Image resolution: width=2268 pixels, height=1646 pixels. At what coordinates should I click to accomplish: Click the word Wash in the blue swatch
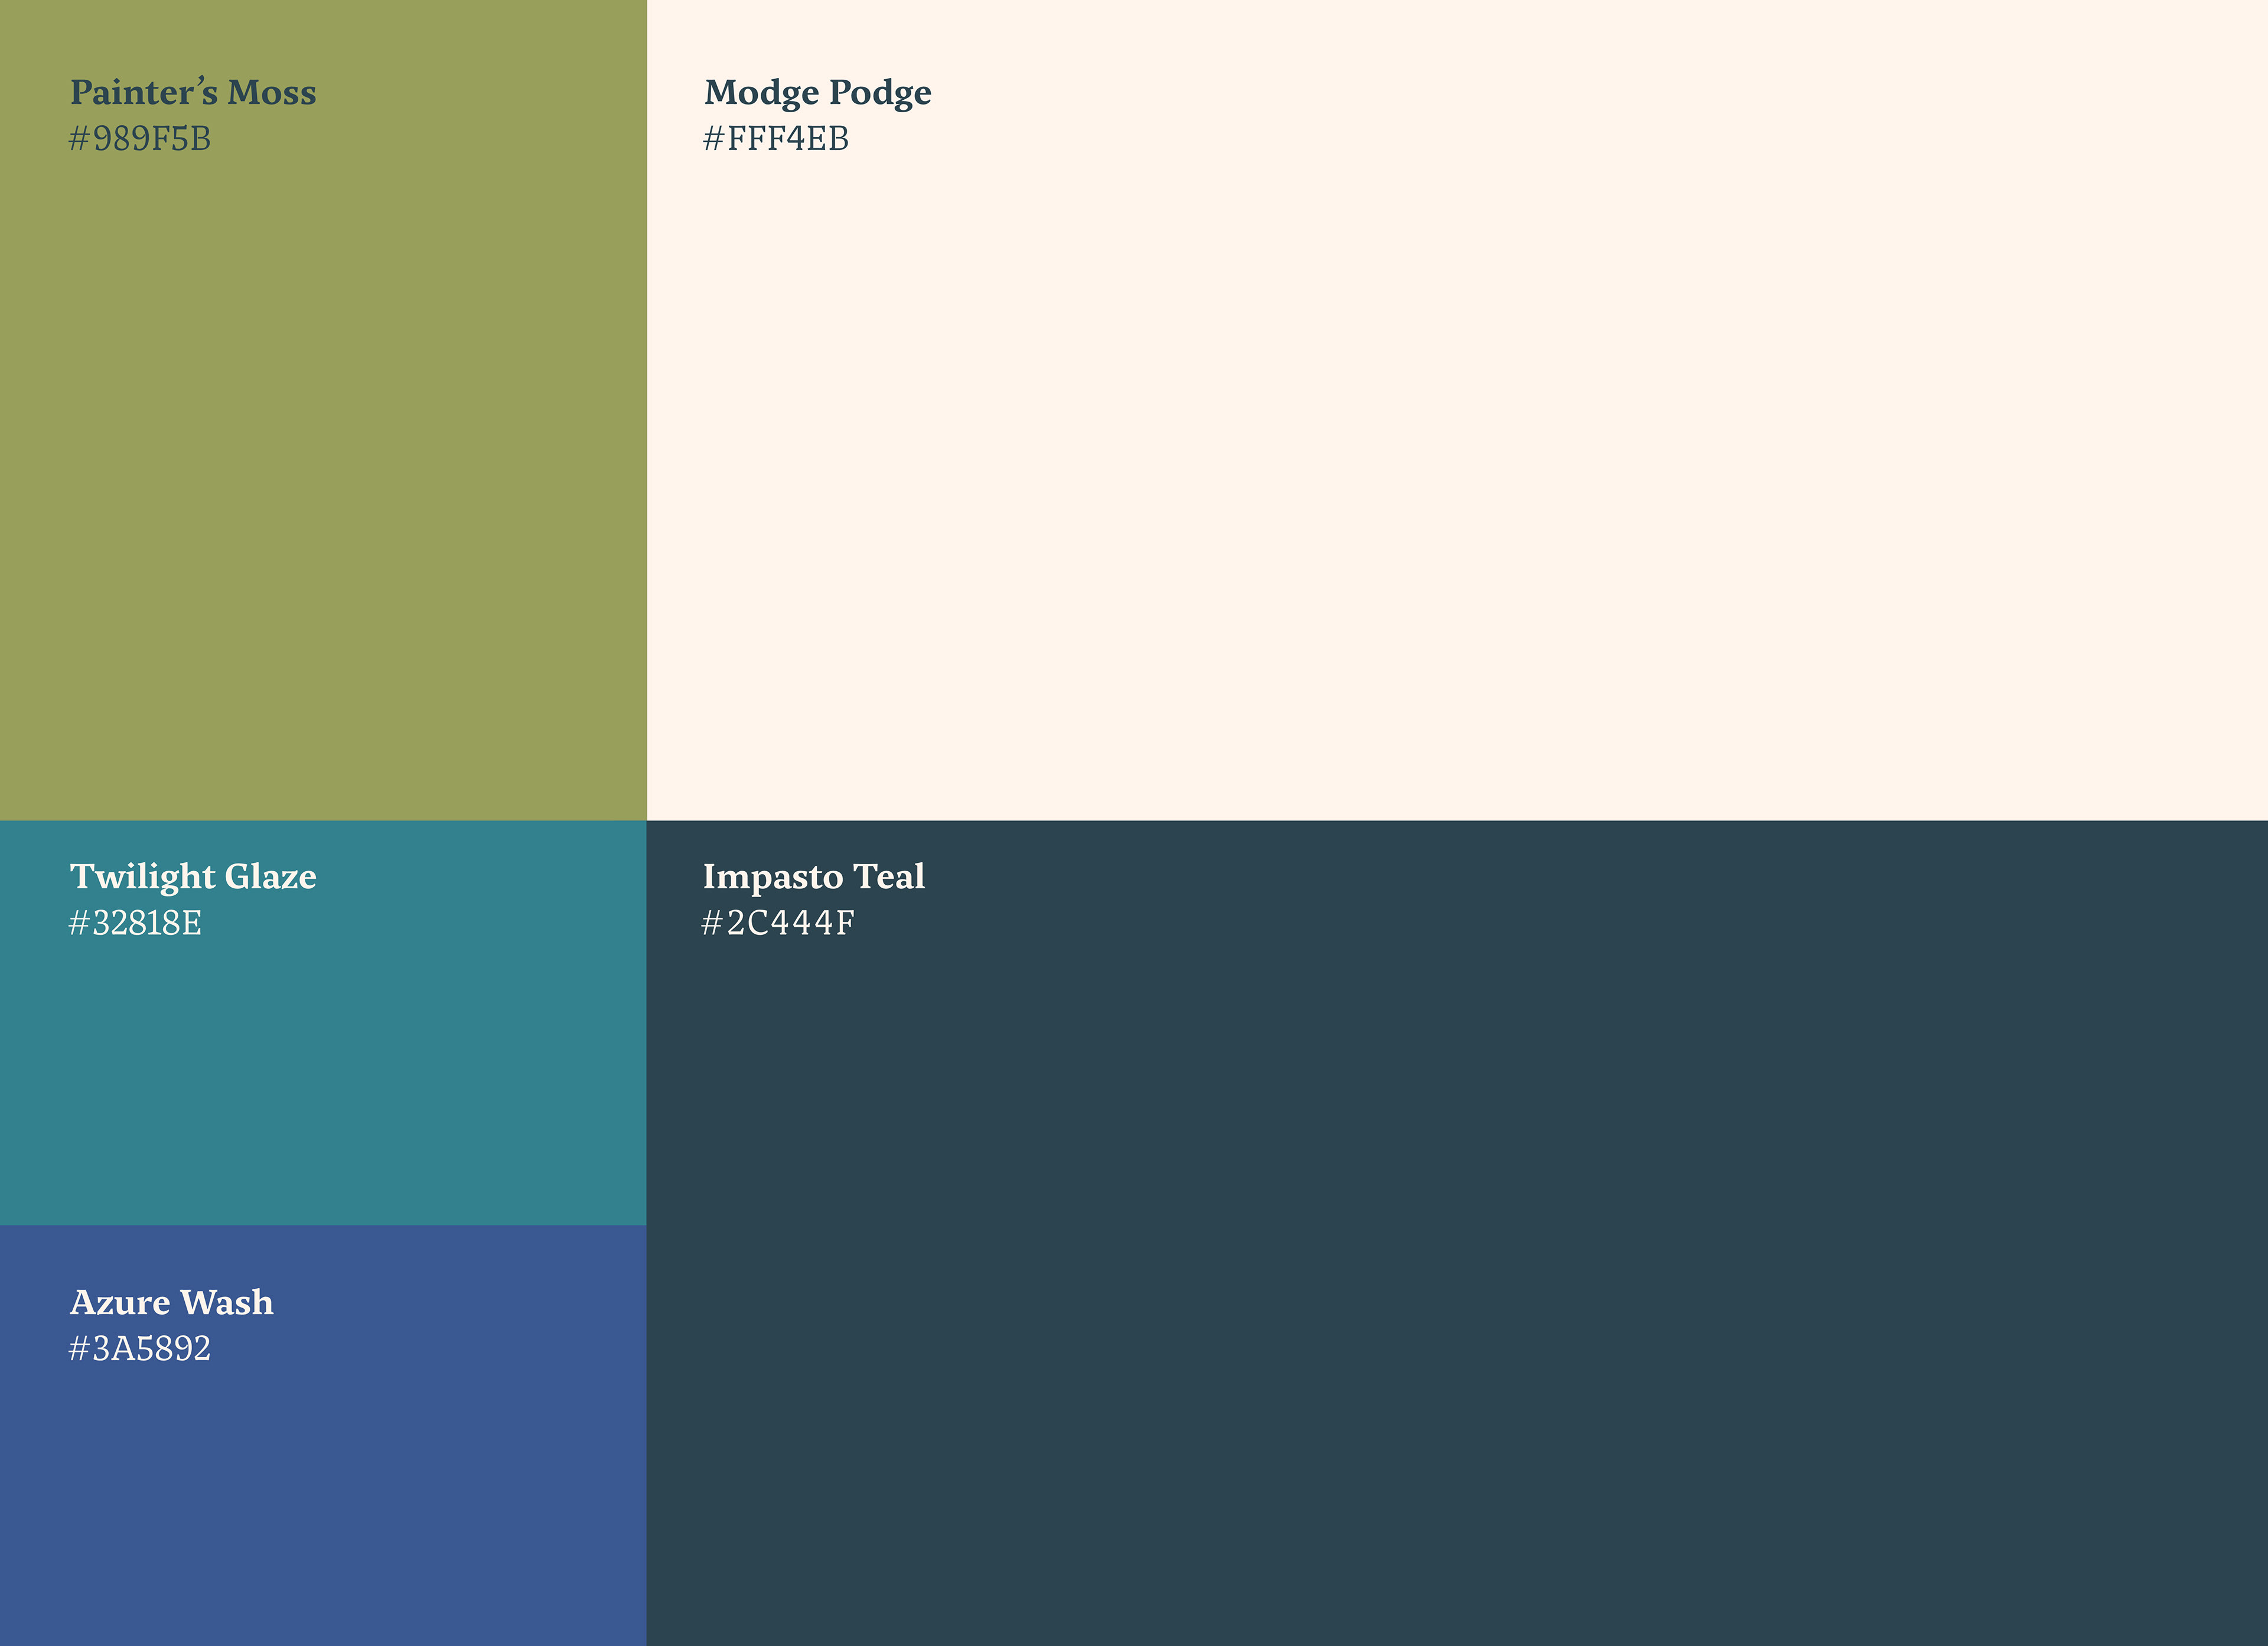point(227,1302)
